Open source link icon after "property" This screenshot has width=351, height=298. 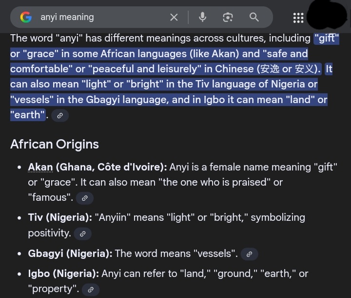[x=91, y=290]
